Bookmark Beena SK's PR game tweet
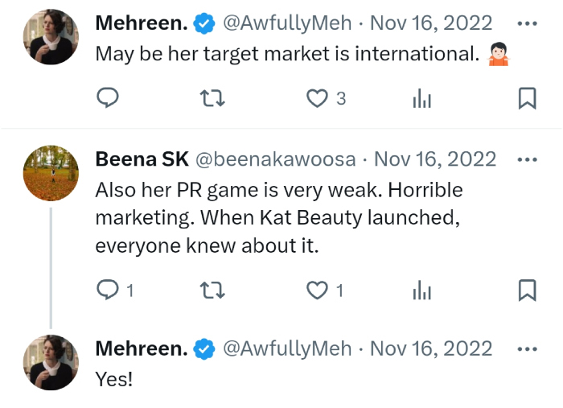The image size is (563, 408). (527, 290)
